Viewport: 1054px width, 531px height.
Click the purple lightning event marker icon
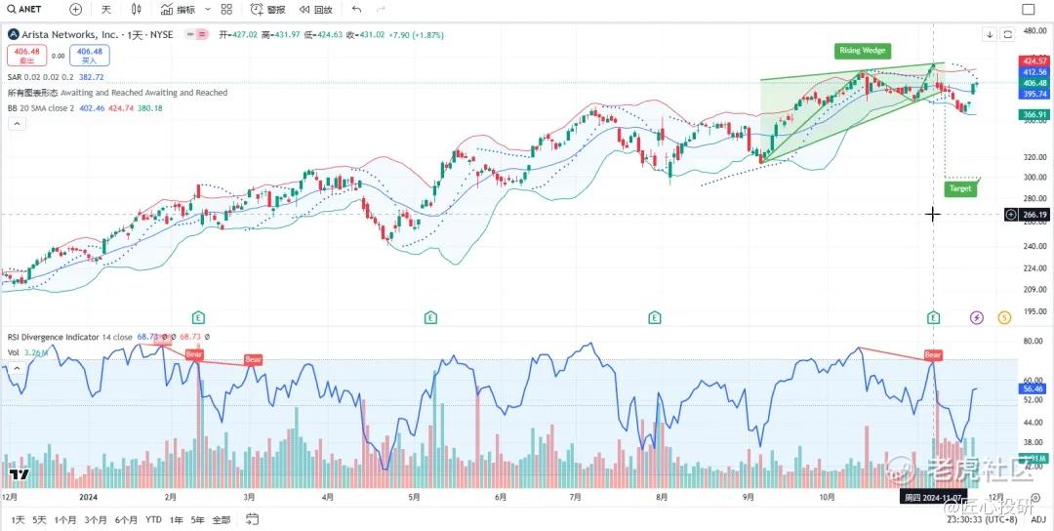pos(977,317)
